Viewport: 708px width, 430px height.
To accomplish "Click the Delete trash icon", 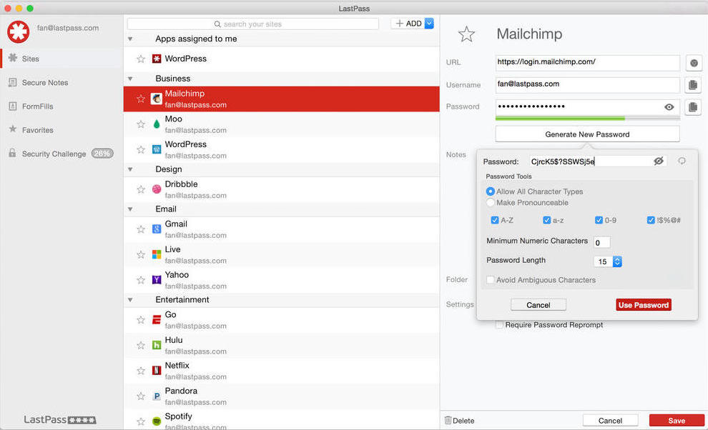I will pyautogui.click(x=448, y=421).
